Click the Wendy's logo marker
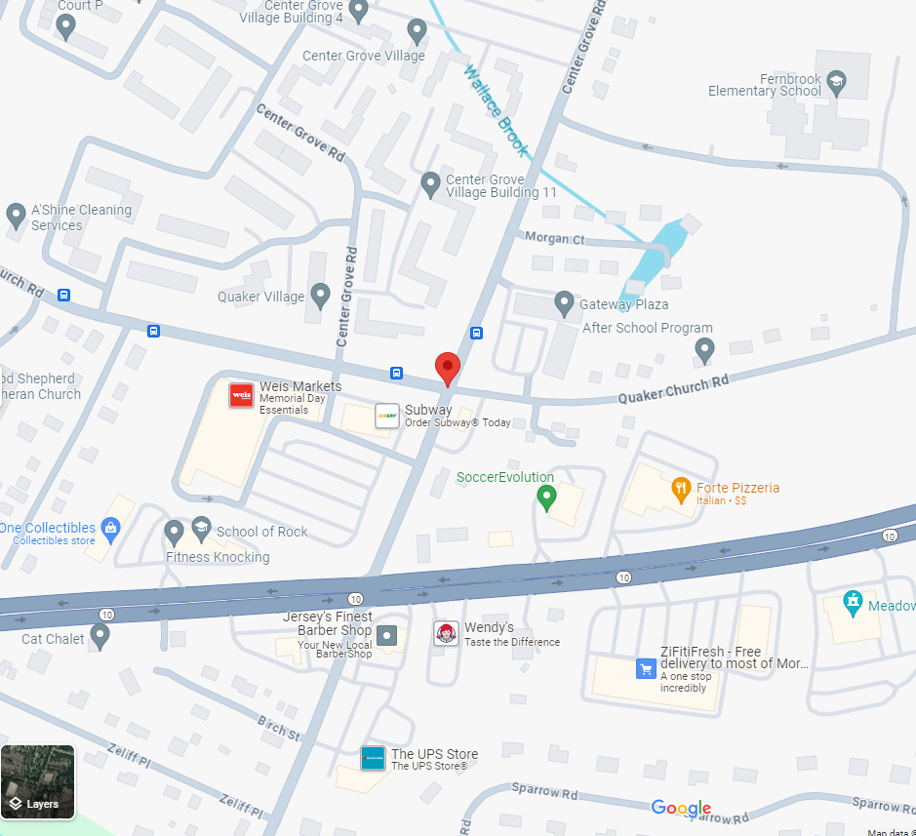 [446, 633]
